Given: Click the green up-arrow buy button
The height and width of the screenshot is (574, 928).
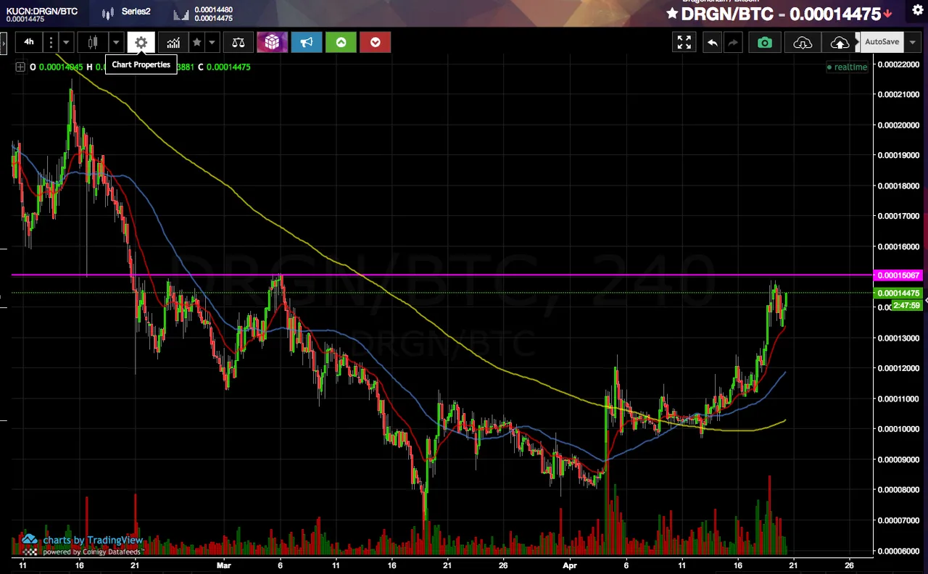Looking at the screenshot, I should click(x=341, y=42).
